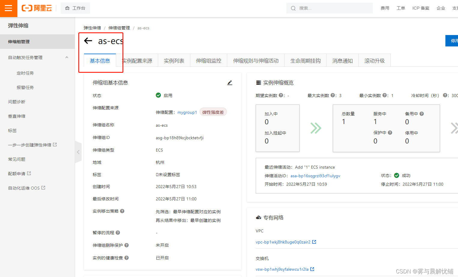
Task: Open 标签 in sidebar
Action: tap(12, 131)
